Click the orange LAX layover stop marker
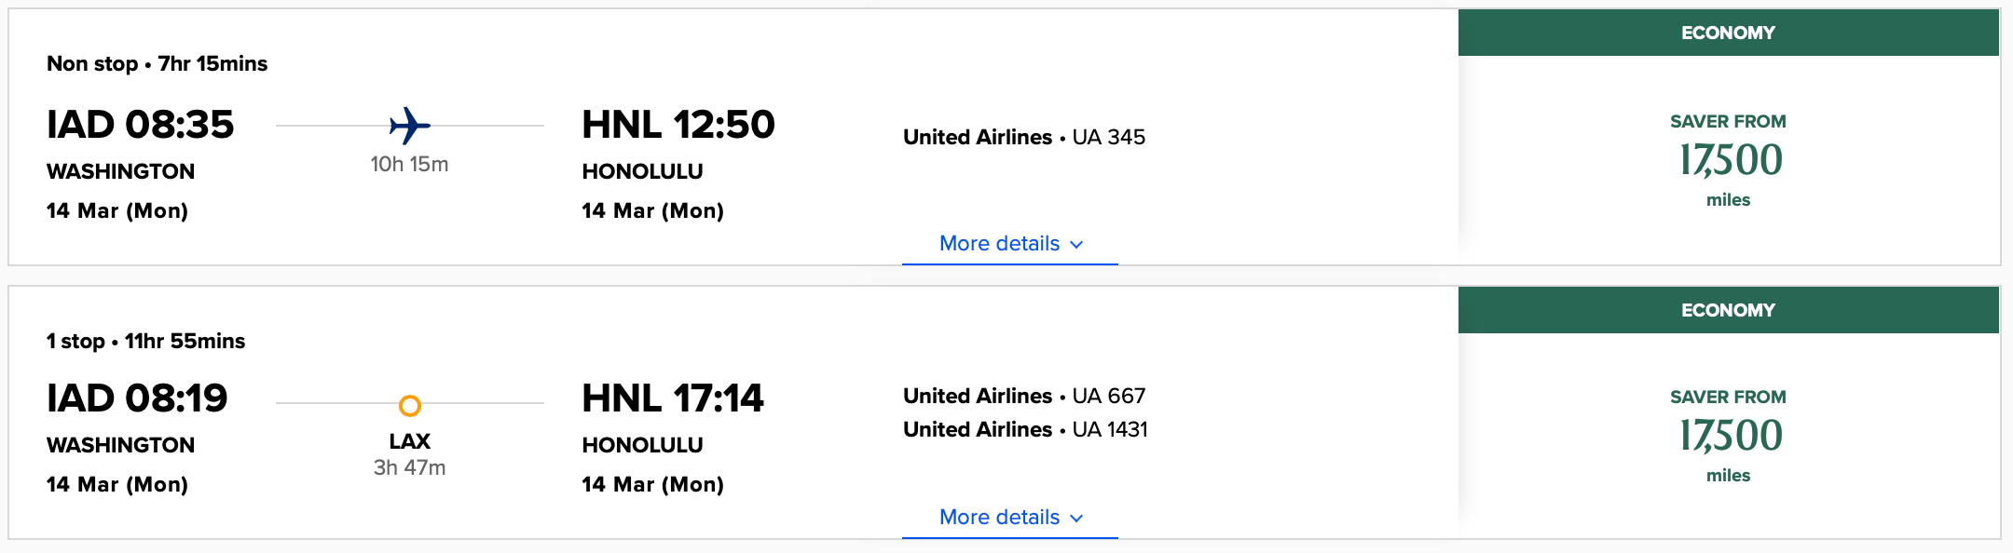2013x553 pixels. pos(410,404)
